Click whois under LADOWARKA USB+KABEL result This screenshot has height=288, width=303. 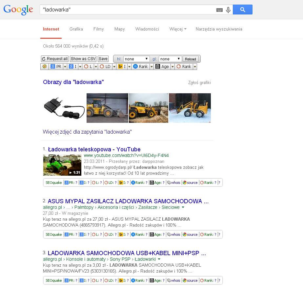(x=173, y=280)
